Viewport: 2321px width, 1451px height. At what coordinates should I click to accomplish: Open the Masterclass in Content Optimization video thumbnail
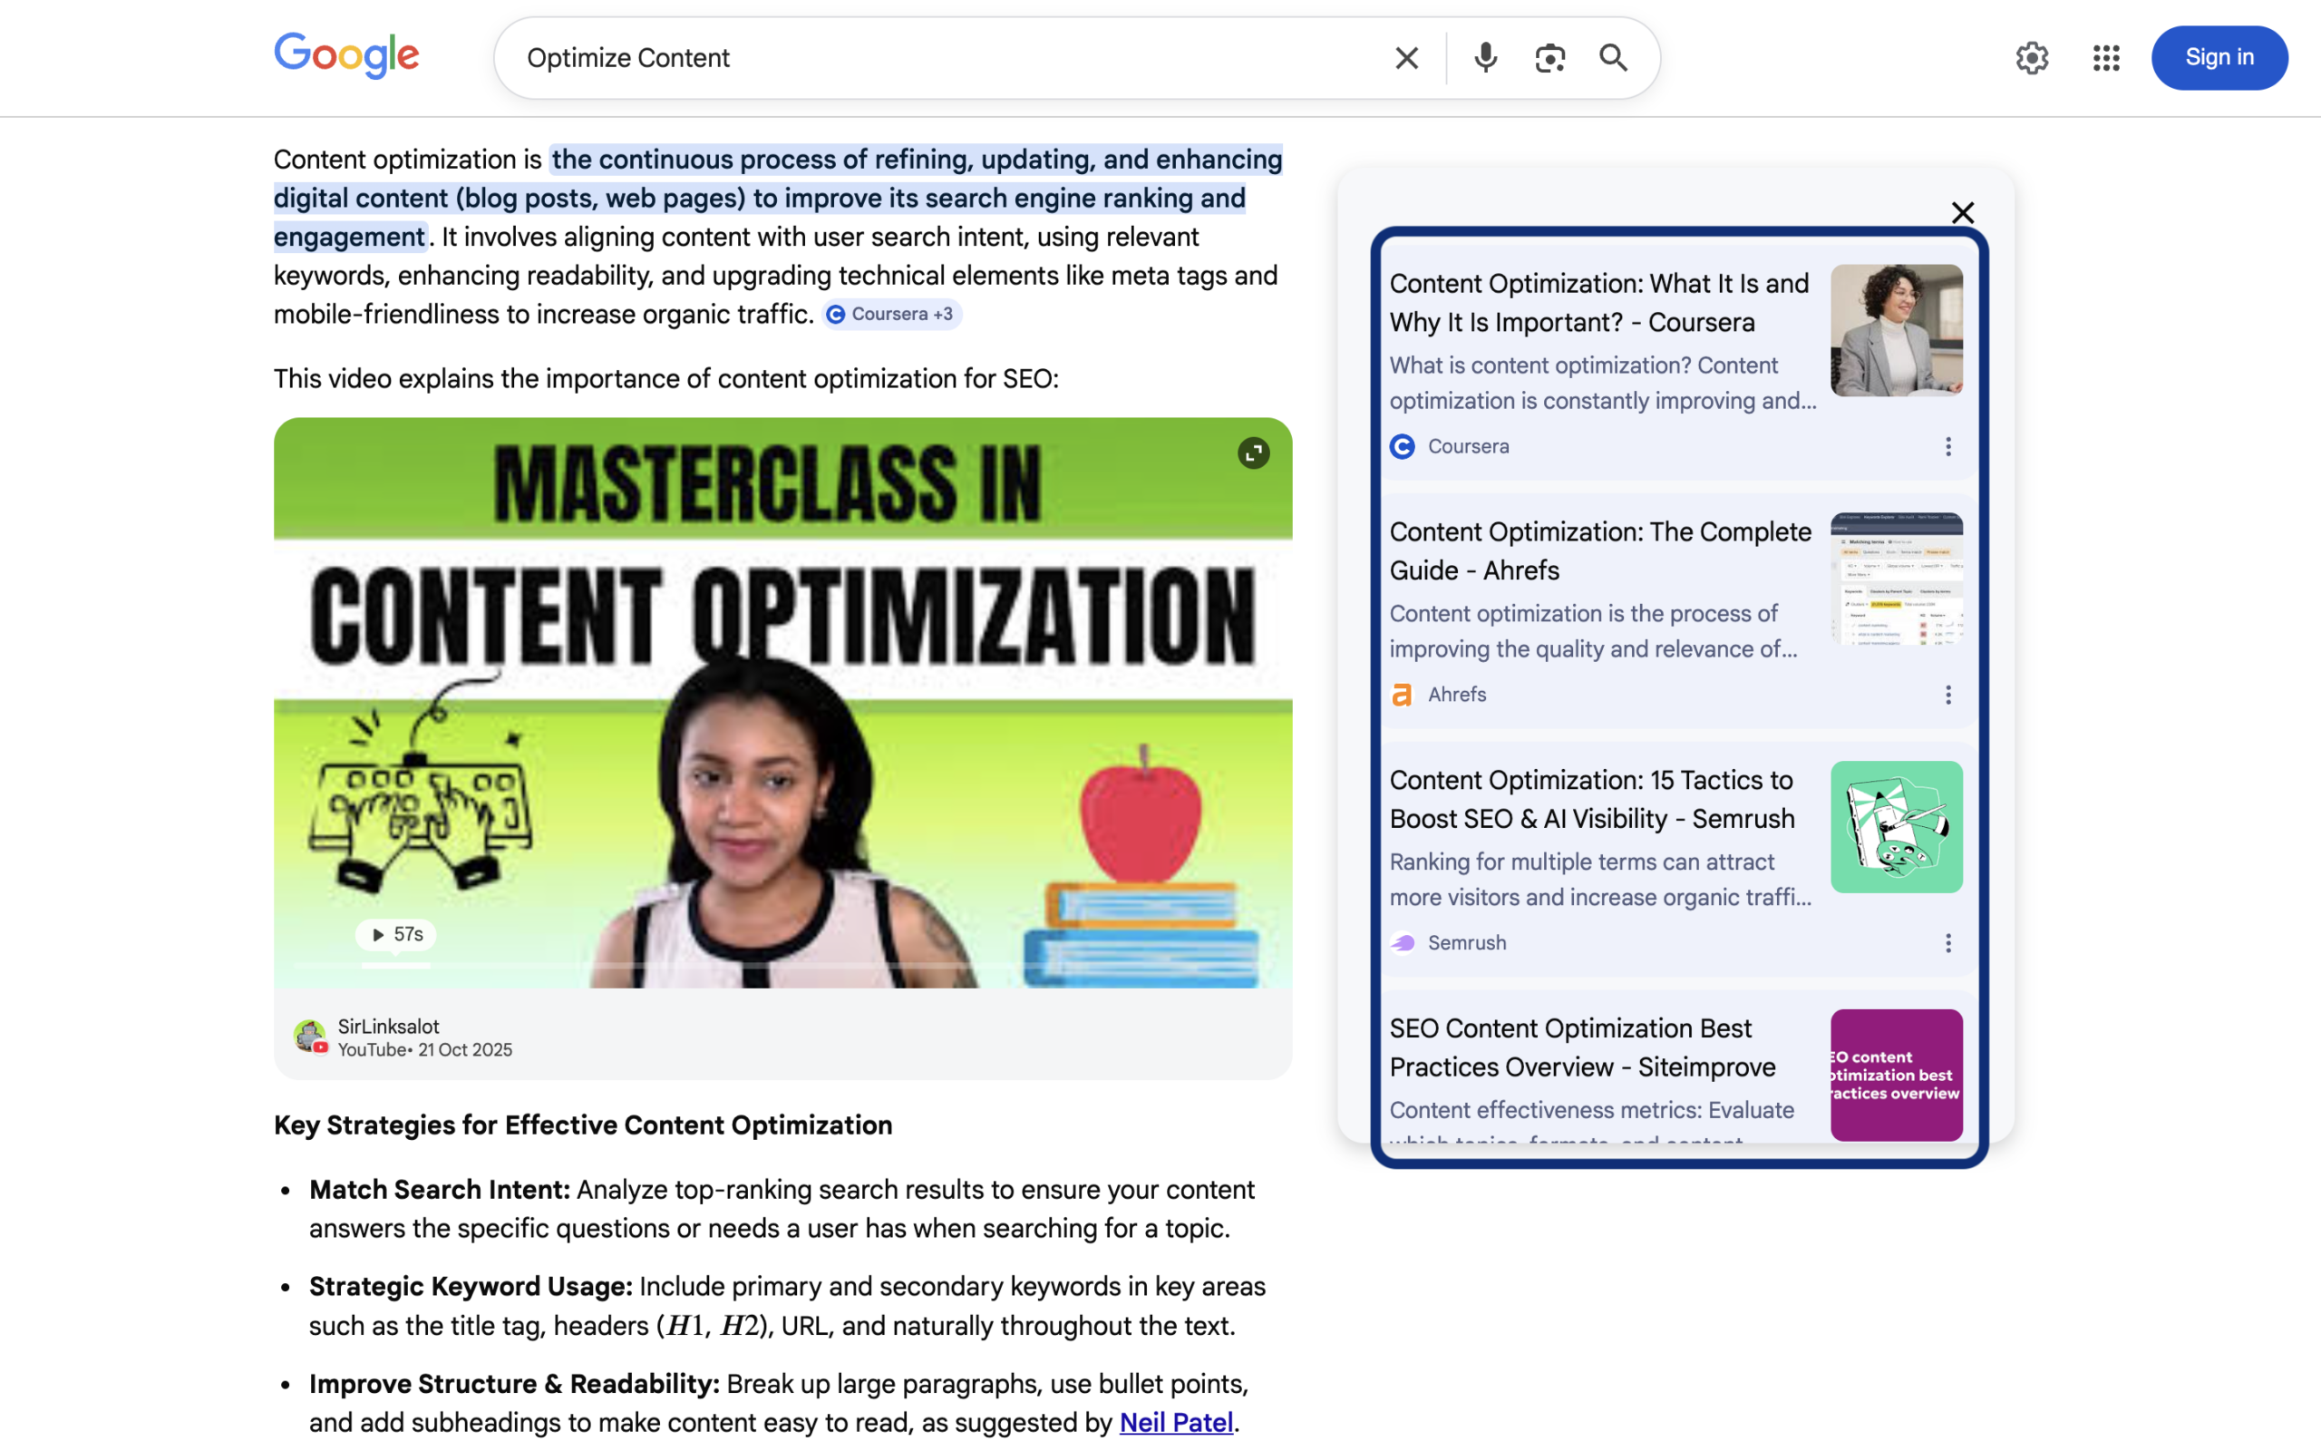[x=782, y=703]
